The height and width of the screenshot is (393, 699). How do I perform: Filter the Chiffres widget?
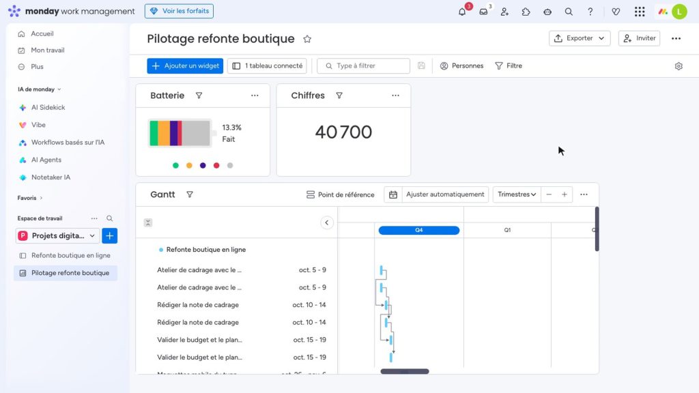pos(339,96)
